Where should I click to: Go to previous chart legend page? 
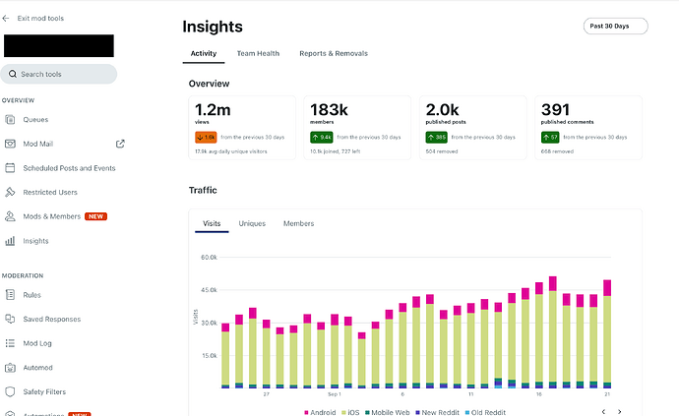pos(604,411)
